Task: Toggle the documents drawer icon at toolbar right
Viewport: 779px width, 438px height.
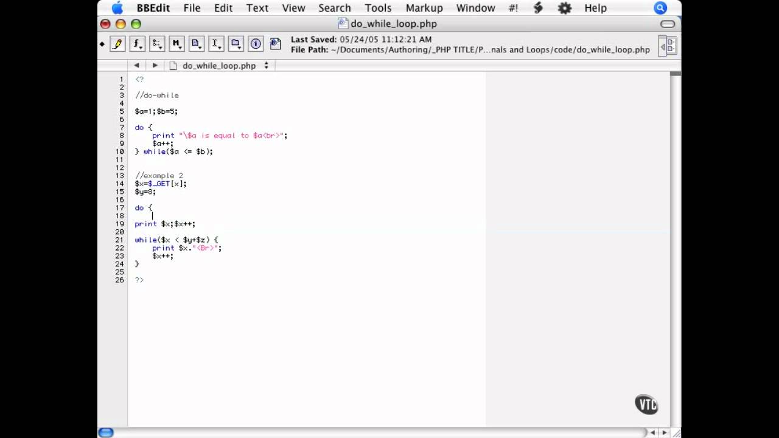Action: [x=668, y=46]
